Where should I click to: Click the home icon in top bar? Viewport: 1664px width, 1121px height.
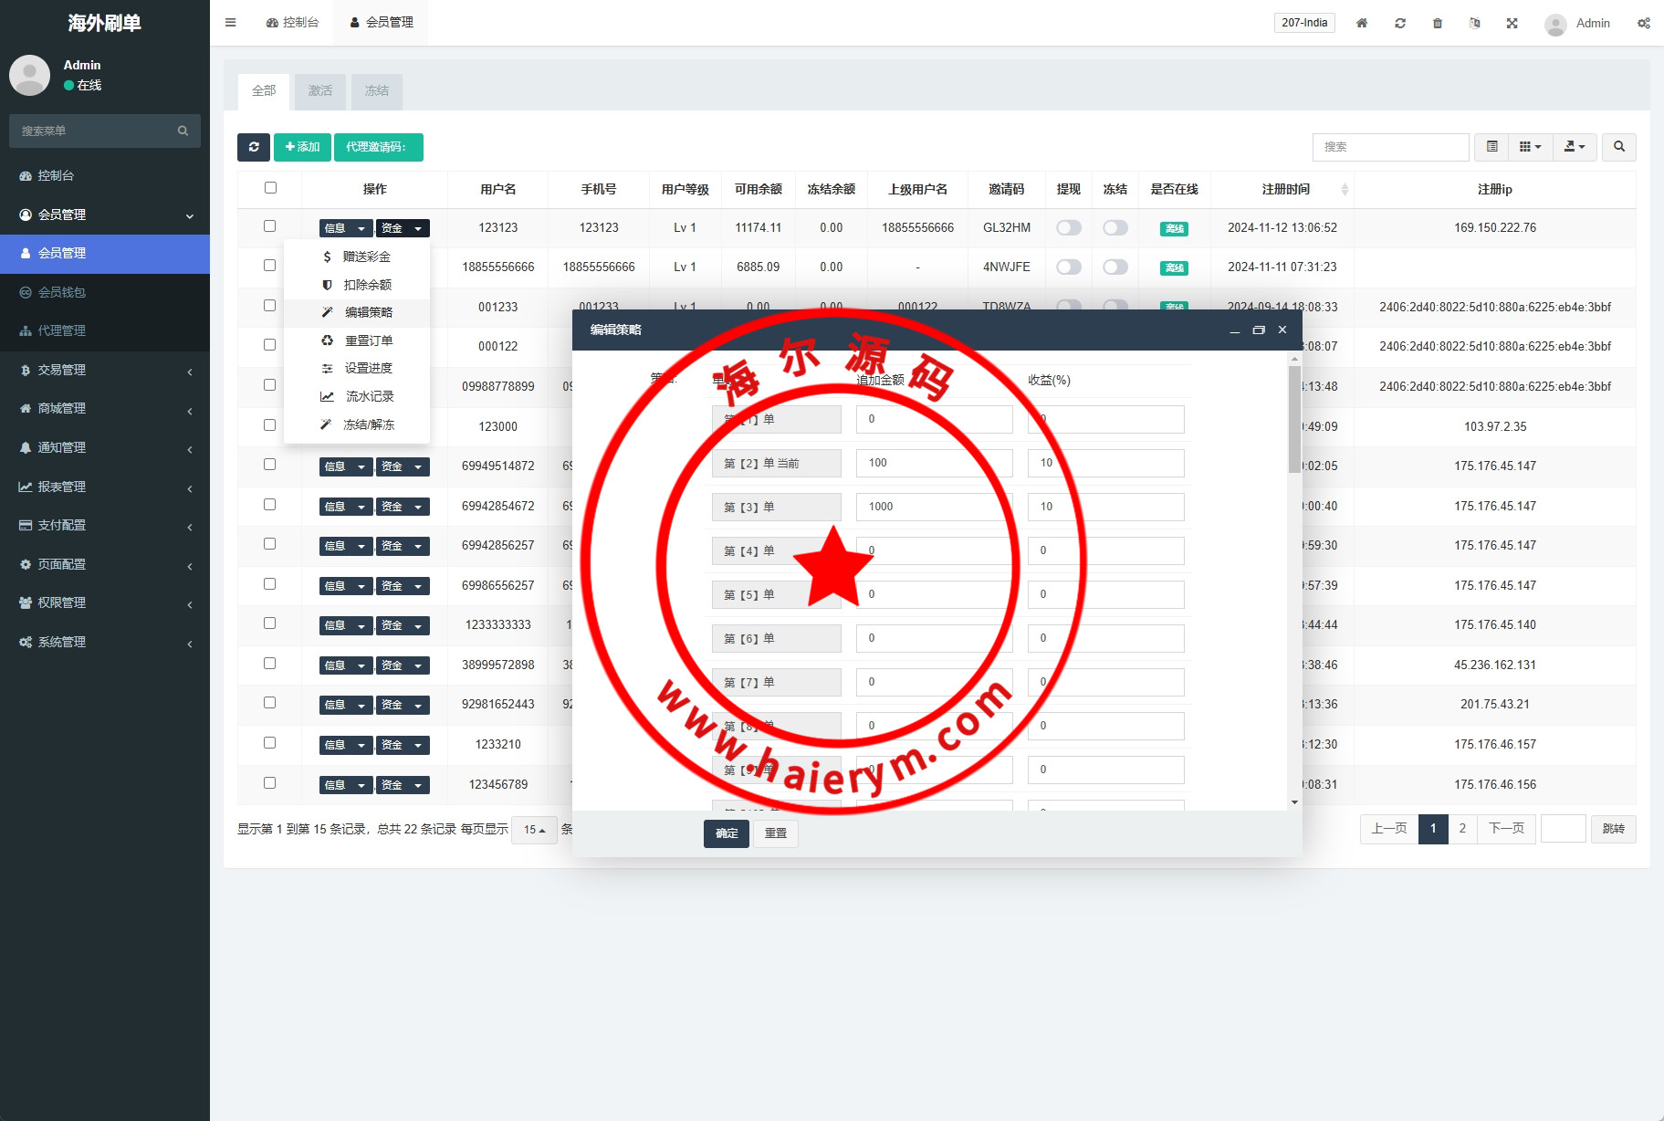pyautogui.click(x=1361, y=23)
